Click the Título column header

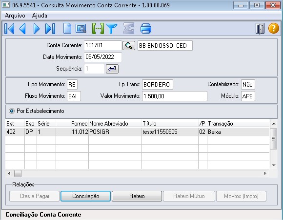click(170, 124)
